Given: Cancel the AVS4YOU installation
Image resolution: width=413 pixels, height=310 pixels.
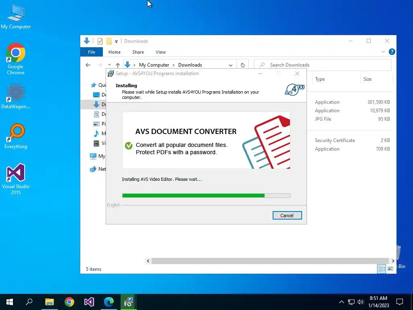Looking at the screenshot, I should [x=287, y=216].
